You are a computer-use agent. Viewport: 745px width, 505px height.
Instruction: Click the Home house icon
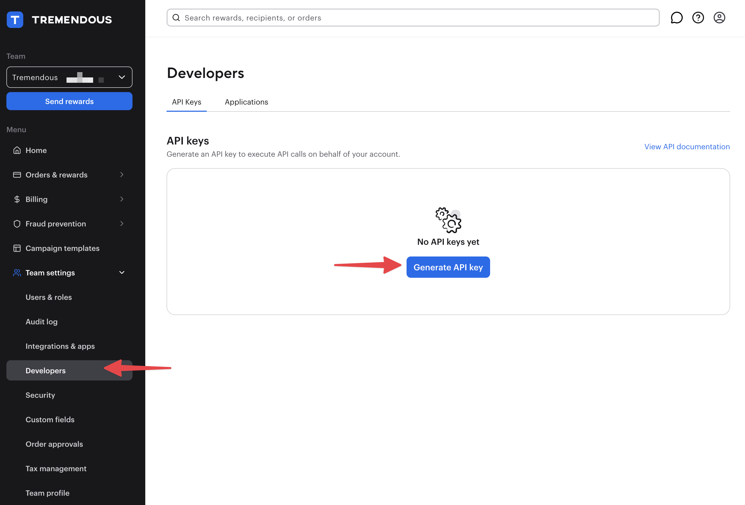(x=17, y=150)
